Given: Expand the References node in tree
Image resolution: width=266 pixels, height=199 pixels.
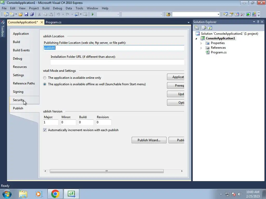Looking at the screenshot, I should 201,48.
